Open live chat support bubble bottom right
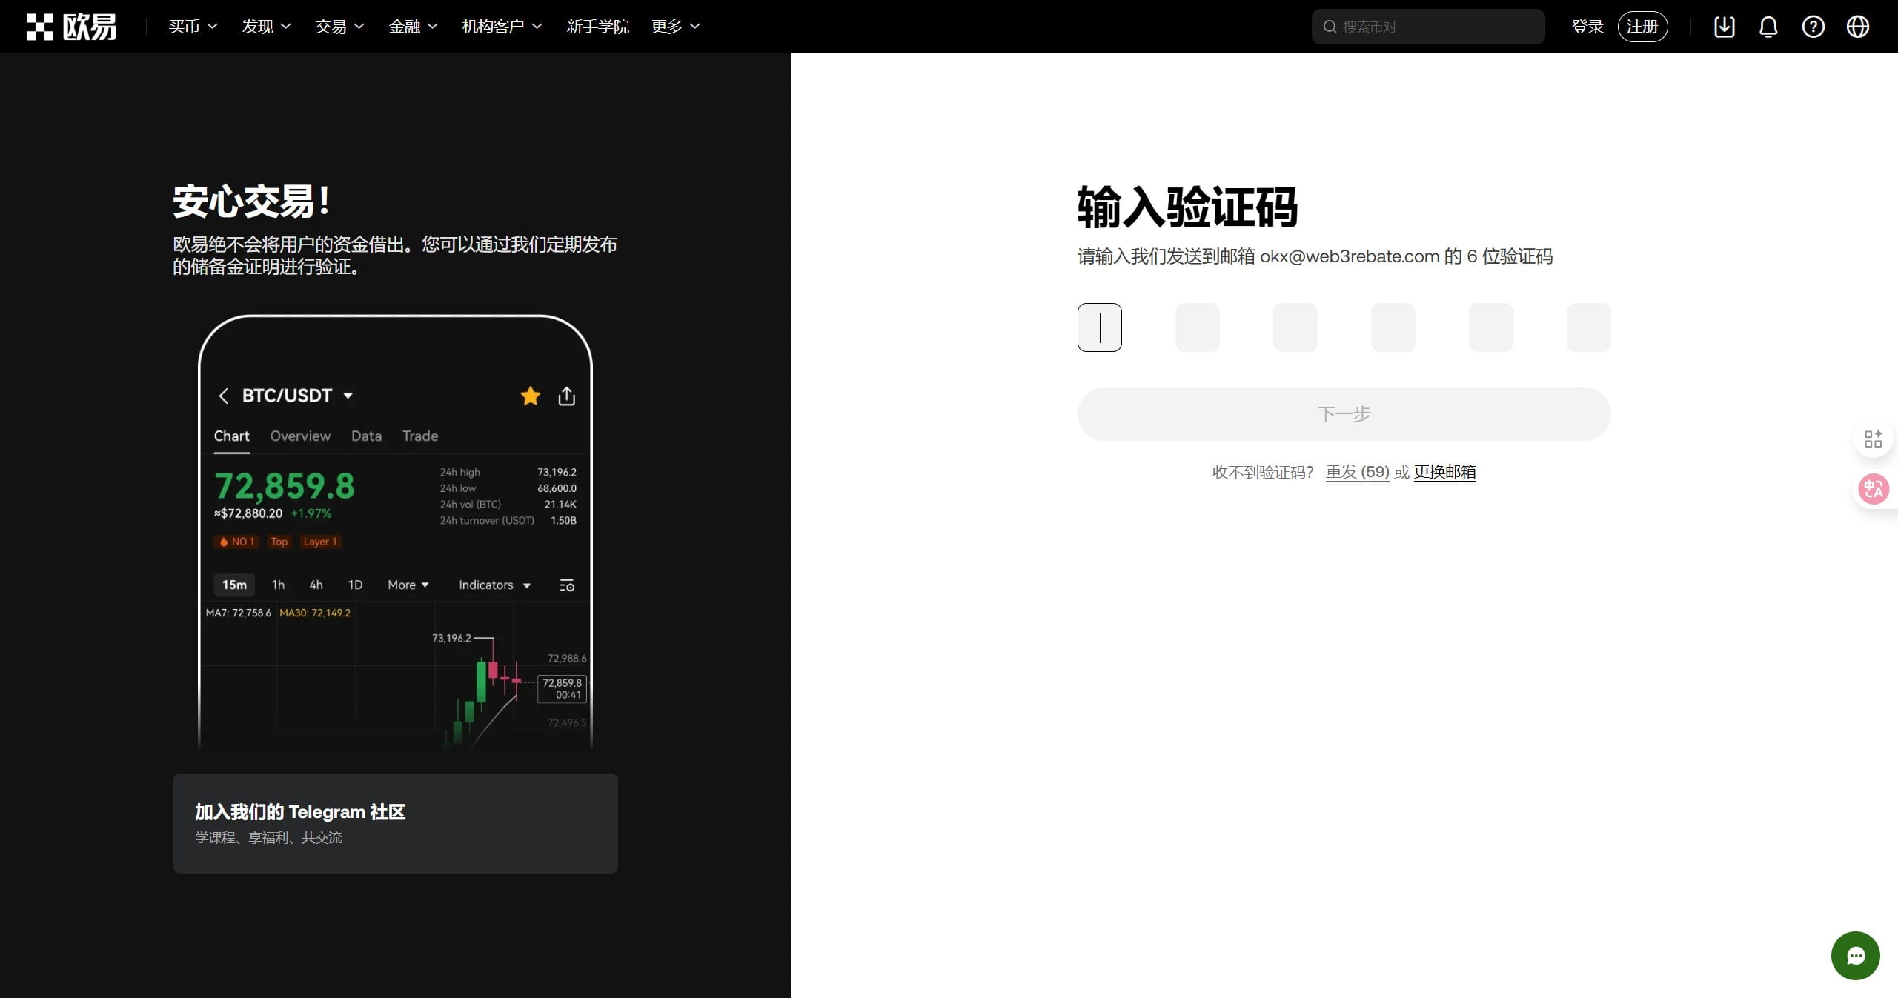 point(1855,955)
